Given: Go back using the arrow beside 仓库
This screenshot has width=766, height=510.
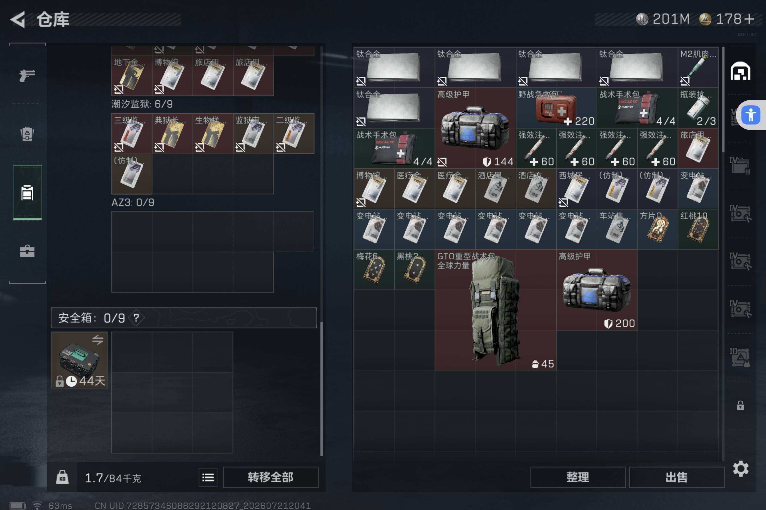Looking at the screenshot, I should [18, 19].
